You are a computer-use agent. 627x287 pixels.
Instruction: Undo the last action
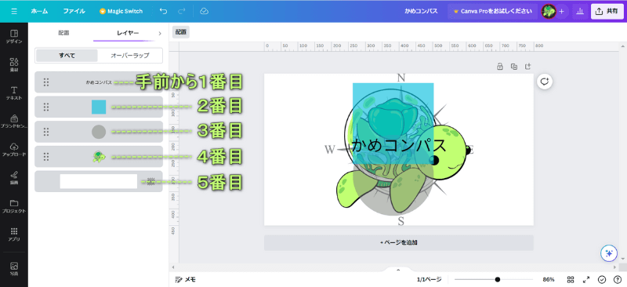click(163, 11)
